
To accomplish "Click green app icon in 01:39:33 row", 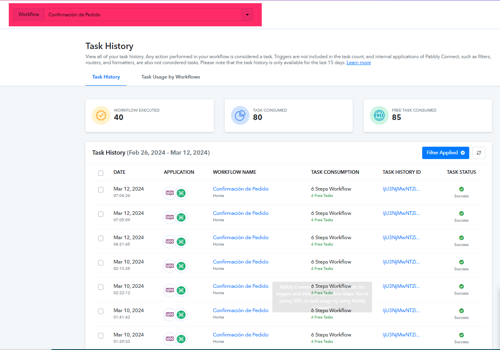I will pos(181,339).
